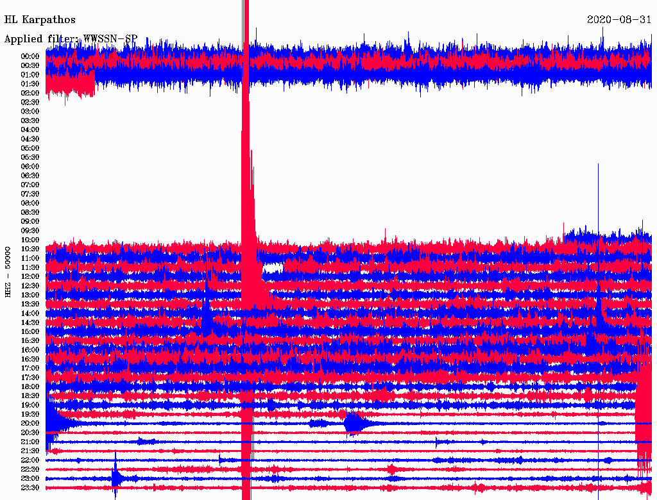Screen dimensions: 657x500
Task: Select the '15:00' time label
Action: click(x=30, y=331)
